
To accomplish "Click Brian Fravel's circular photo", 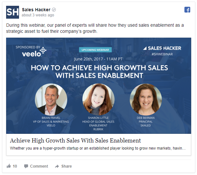I will 51,99.
